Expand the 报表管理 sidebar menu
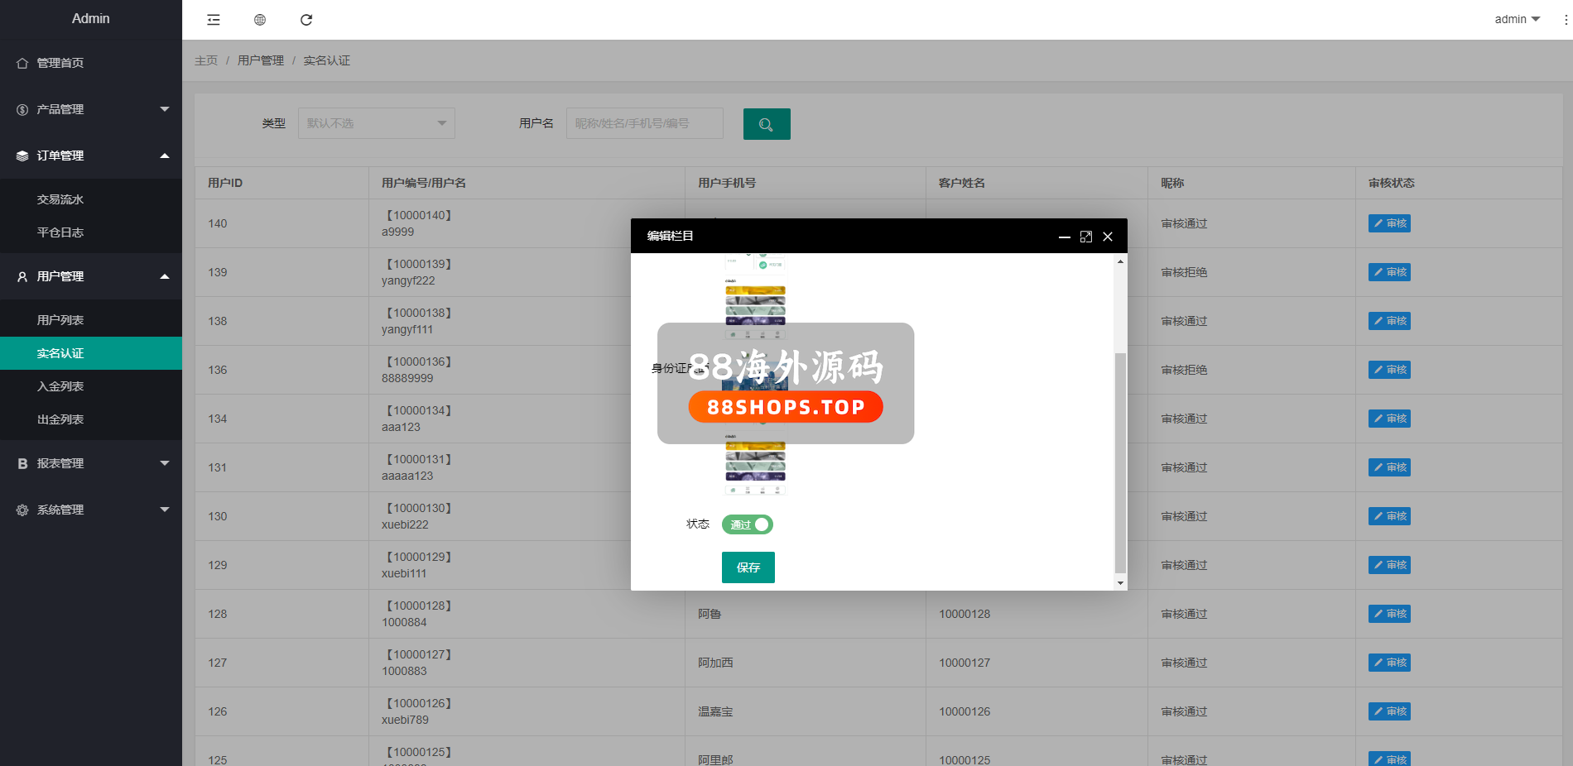Screen dimensions: 1573x766 pyautogui.click(x=91, y=463)
